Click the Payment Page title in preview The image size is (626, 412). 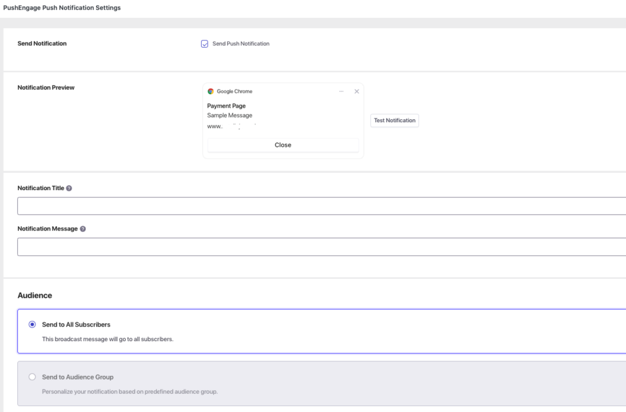pyautogui.click(x=226, y=106)
